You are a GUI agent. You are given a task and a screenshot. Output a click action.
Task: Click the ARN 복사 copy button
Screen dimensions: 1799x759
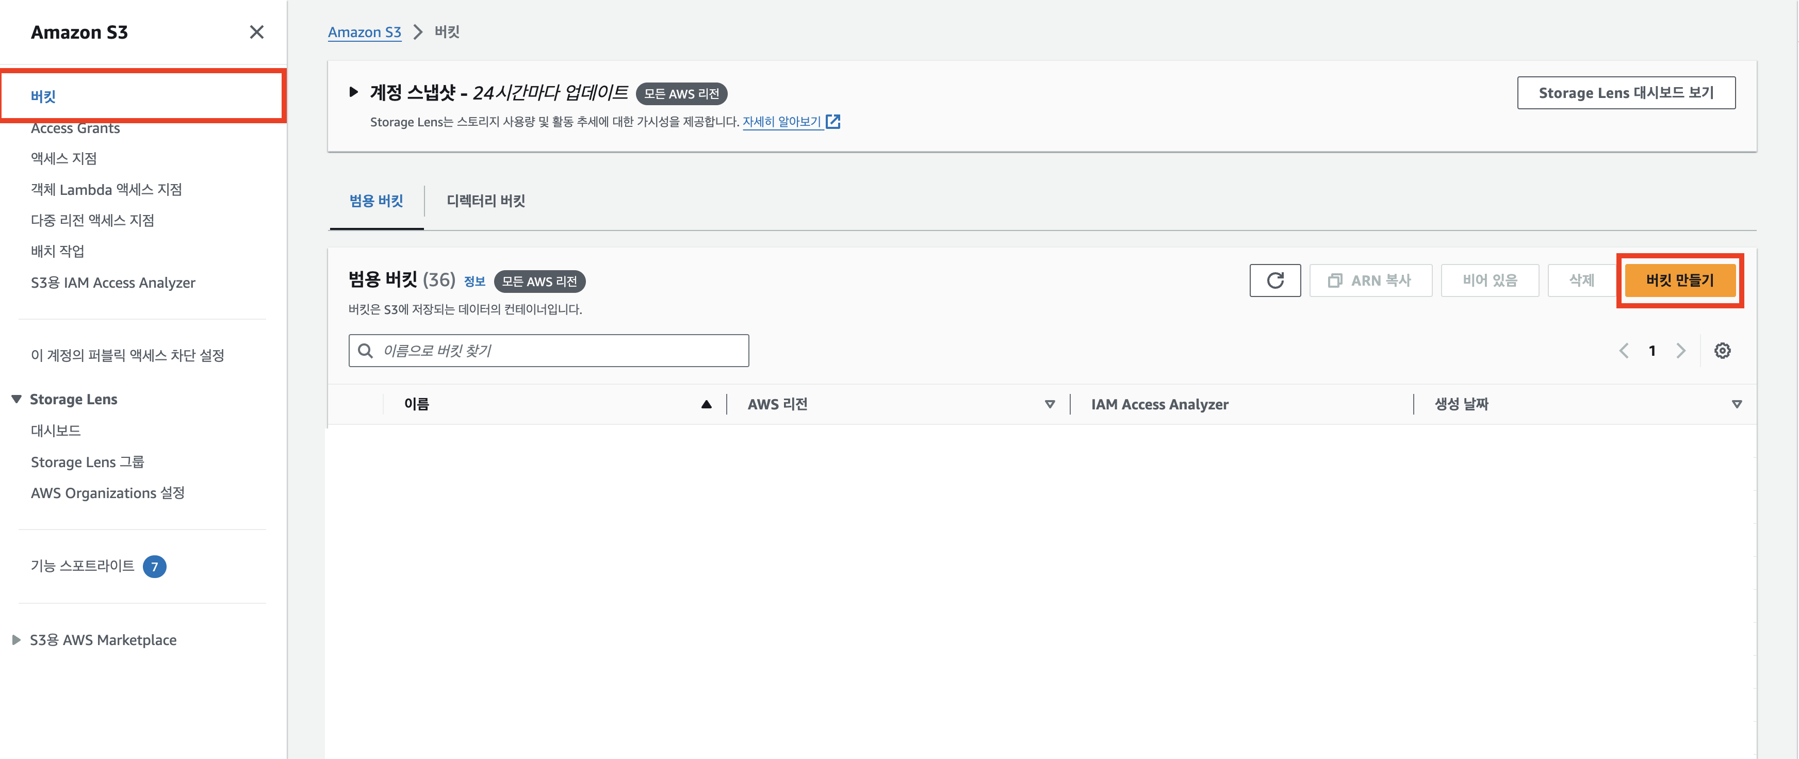[1370, 280]
